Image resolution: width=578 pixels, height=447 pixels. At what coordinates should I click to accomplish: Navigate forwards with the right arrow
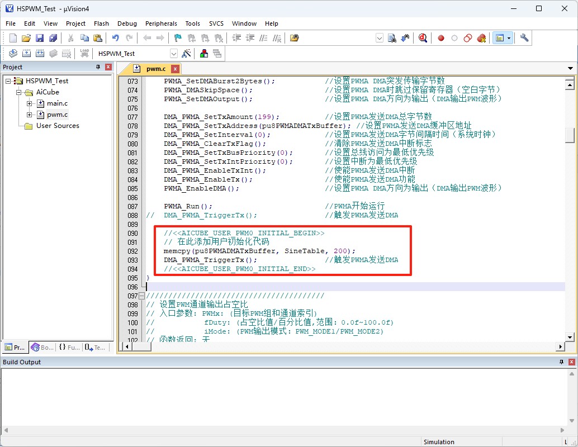click(160, 38)
